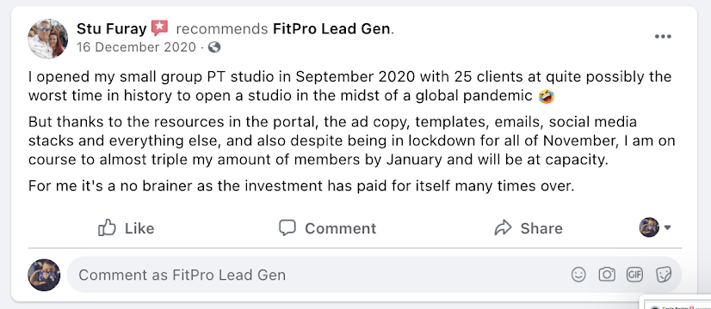
Task: Click the 16 December 2020 timestamp
Action: tap(137, 47)
